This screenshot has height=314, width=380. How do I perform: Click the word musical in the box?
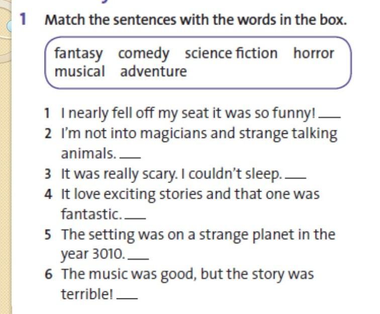[80, 71]
